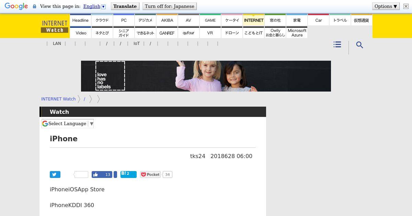The width and height of the screenshot is (412, 216).
Task: Open the Select Language dropdown
Action: (x=68, y=123)
